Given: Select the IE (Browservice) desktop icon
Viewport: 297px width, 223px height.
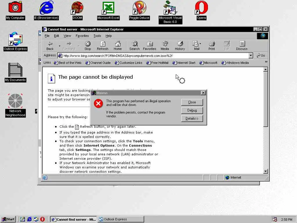Looking at the screenshot, I should (46, 10).
